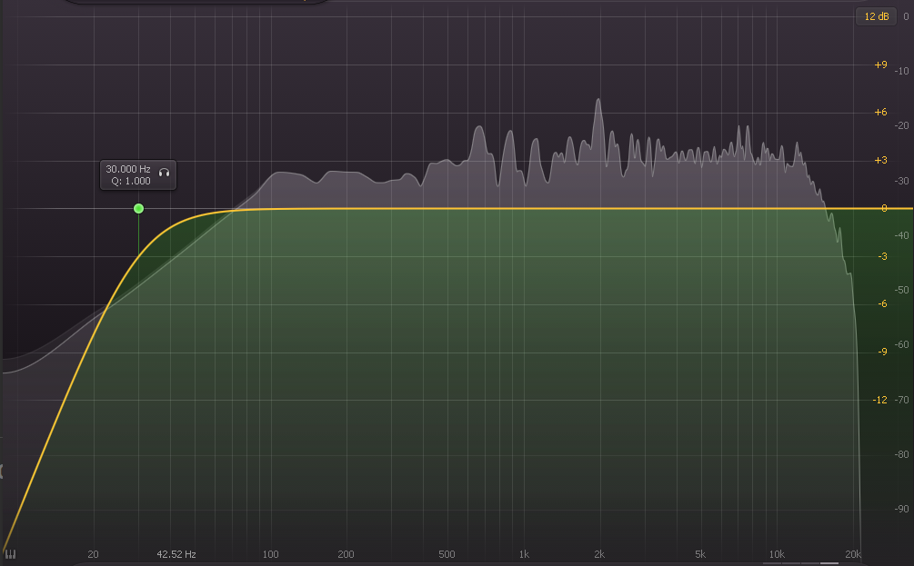The image size is (914, 566).
Task: Click the +3 dB gain scale label
Action: [x=880, y=161]
